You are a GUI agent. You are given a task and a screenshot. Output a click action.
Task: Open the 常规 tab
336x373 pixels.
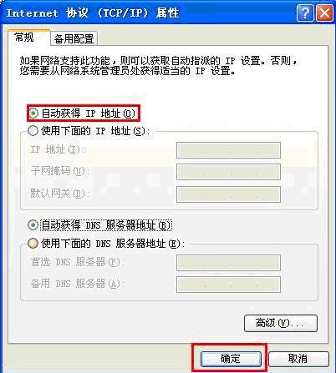click(x=29, y=38)
